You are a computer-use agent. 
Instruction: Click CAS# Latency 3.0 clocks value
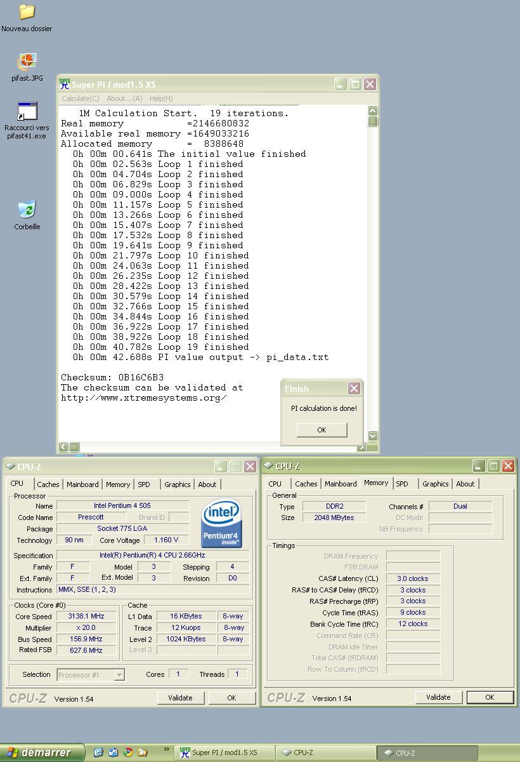tap(413, 578)
